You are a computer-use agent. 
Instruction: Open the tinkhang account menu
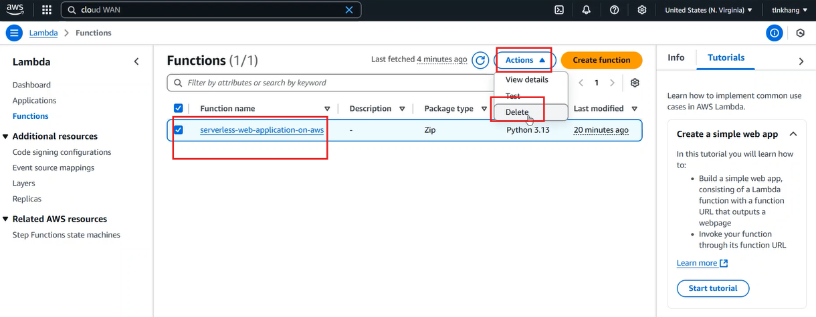click(790, 10)
